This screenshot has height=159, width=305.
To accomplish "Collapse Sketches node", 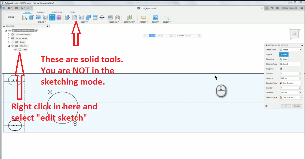I will [9, 46].
